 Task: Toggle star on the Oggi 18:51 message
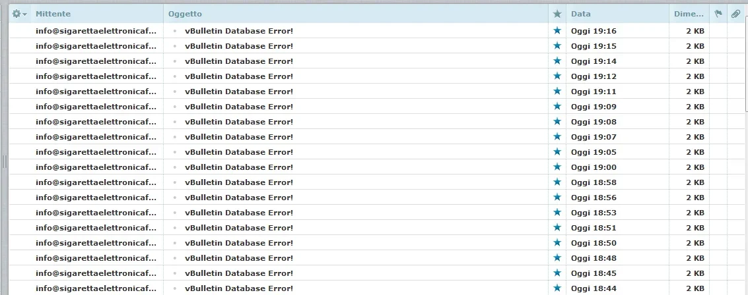[x=557, y=227]
